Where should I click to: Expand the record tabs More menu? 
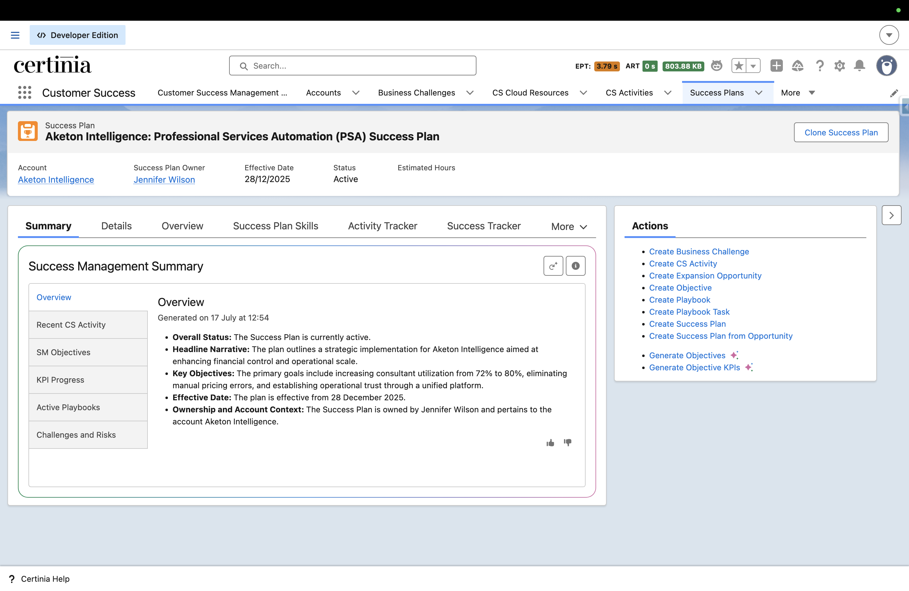(569, 226)
